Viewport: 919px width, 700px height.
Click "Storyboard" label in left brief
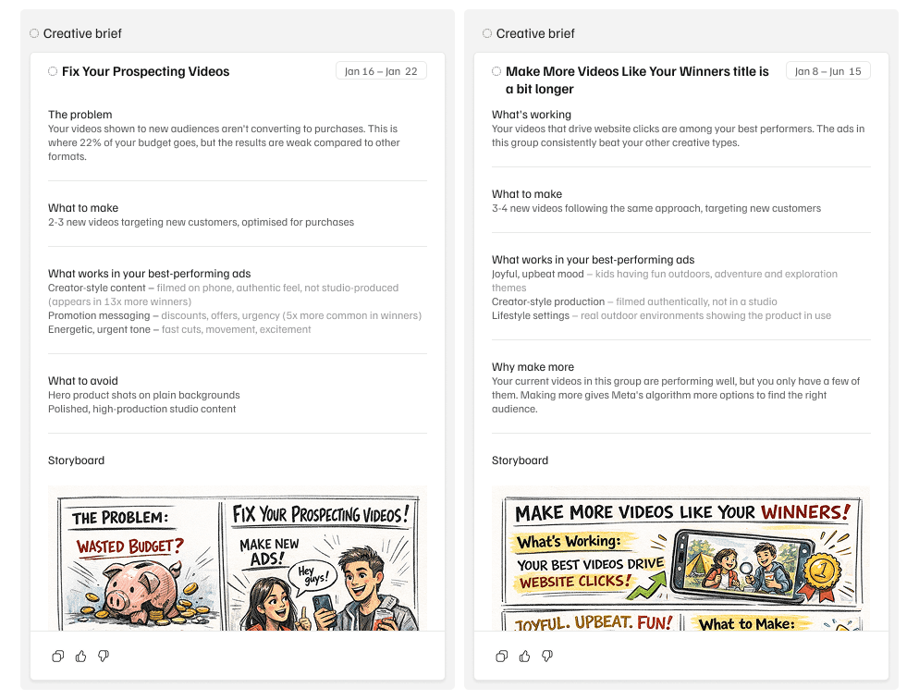[76, 461]
